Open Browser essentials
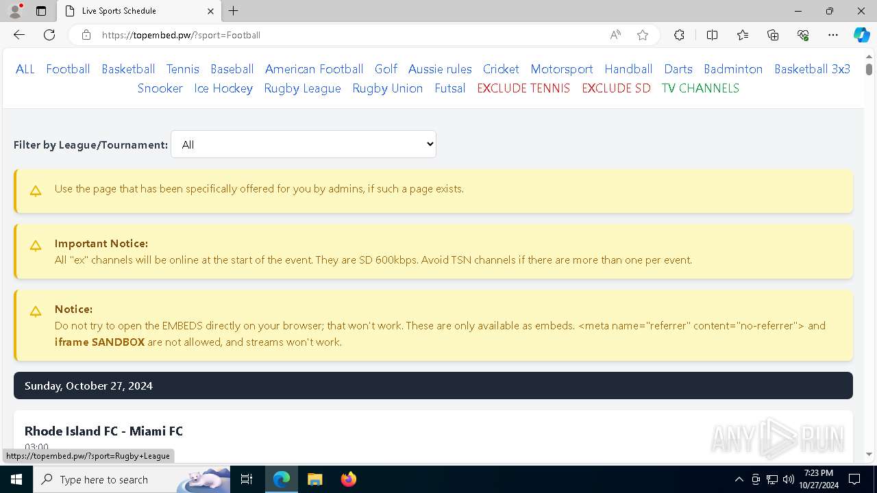This screenshot has width=877, height=493. (803, 35)
